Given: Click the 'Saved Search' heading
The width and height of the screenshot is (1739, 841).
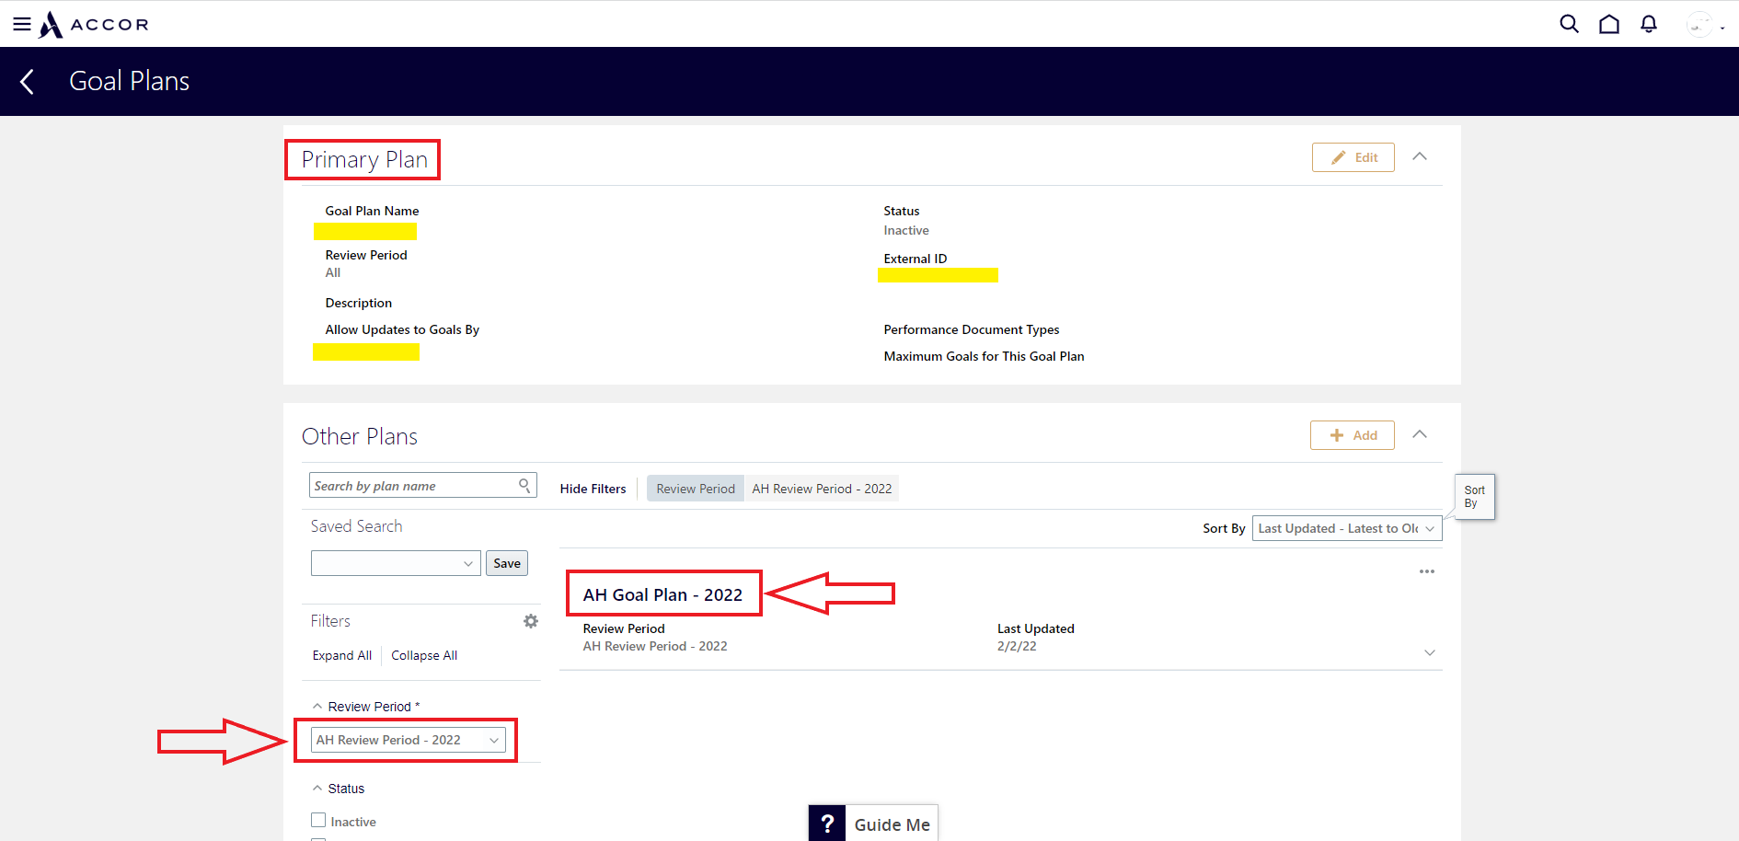Looking at the screenshot, I should [357, 526].
